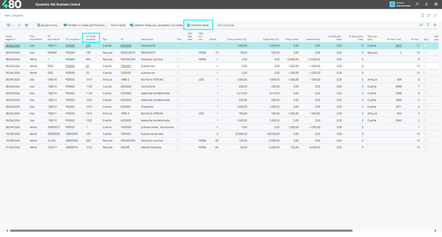Toggle the filter pane with the funnel icon
Viewport: 442px width, 237px height.
point(428,25)
